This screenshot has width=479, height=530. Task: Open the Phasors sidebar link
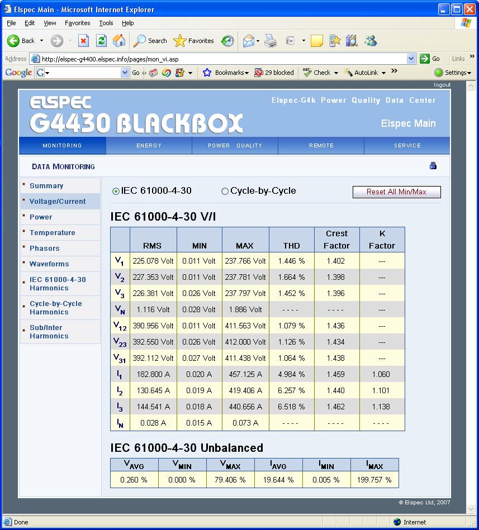coord(45,248)
